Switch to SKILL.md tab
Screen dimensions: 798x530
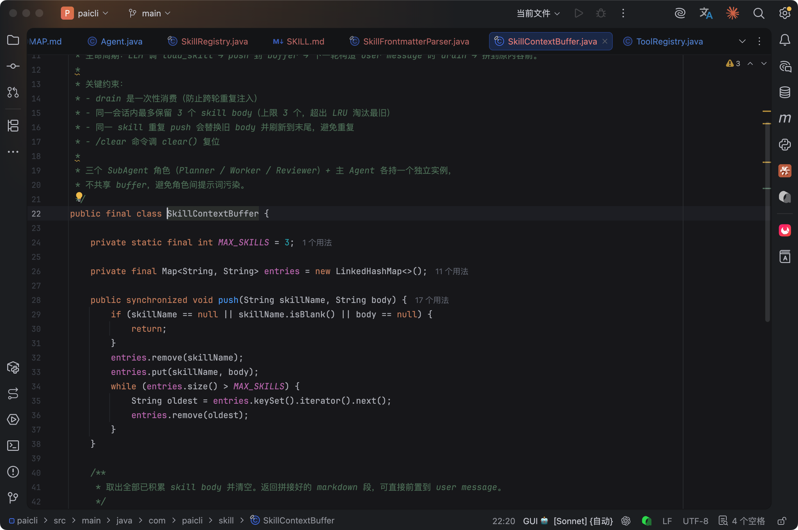click(299, 41)
